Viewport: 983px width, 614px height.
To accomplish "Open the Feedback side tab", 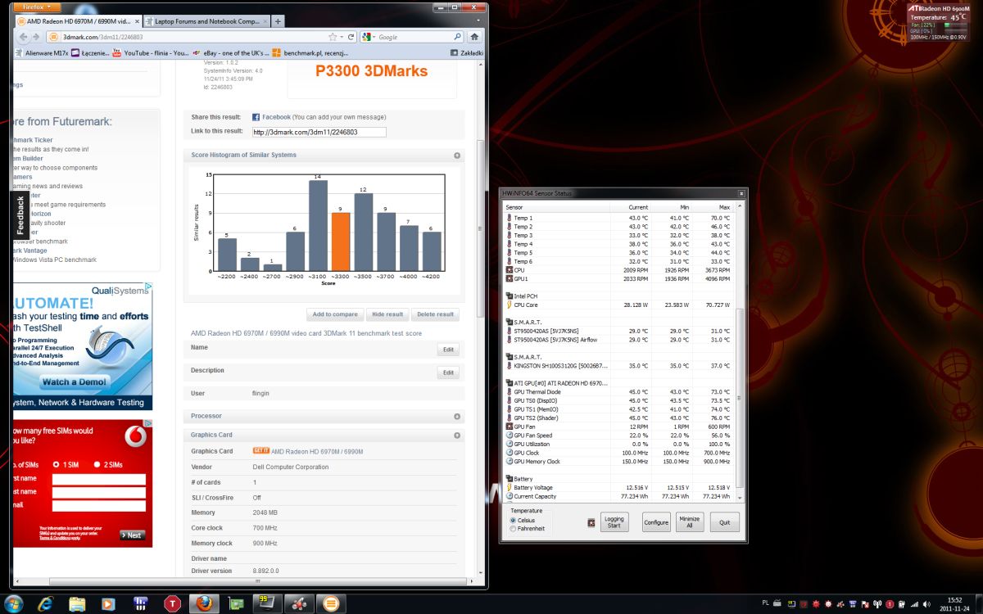I will point(20,215).
